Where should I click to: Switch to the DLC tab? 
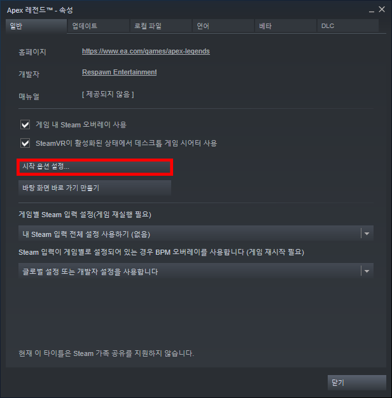348,26
